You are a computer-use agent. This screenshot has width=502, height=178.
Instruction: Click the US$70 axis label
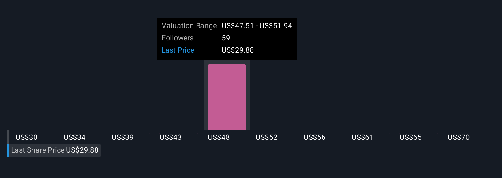coord(459,137)
